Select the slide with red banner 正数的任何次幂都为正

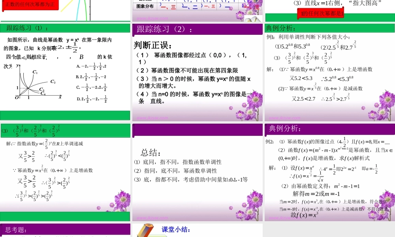click(x=65, y=11)
